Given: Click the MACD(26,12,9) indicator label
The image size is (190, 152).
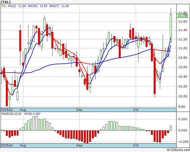Looking at the screenshot, I should (x=11, y=114).
